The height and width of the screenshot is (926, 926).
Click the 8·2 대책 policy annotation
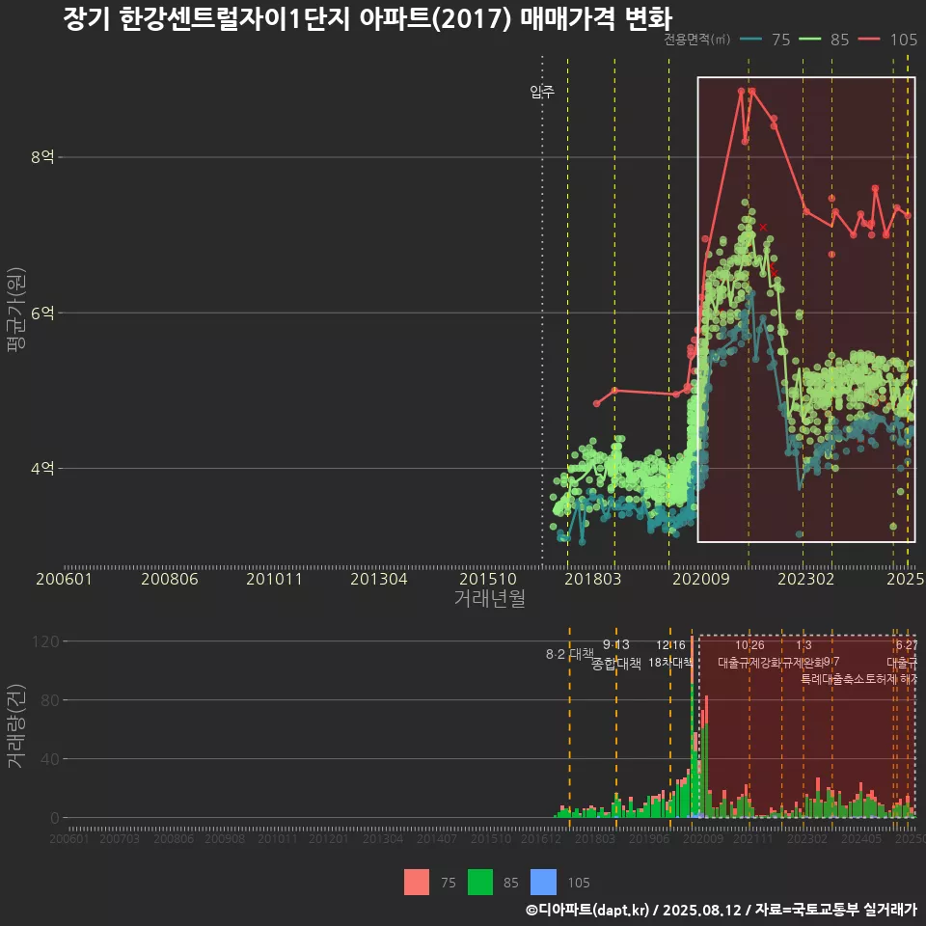(x=570, y=654)
